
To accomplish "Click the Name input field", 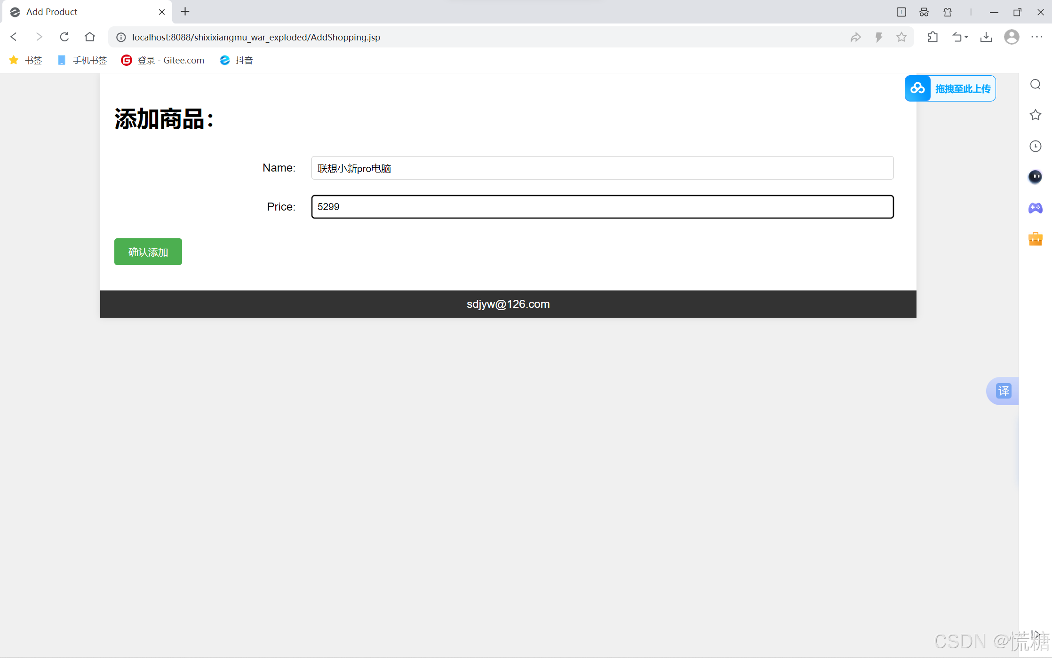I will (x=602, y=168).
